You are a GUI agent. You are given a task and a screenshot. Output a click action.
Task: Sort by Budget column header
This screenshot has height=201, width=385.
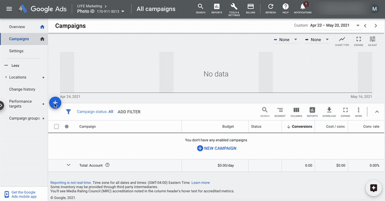click(x=228, y=127)
